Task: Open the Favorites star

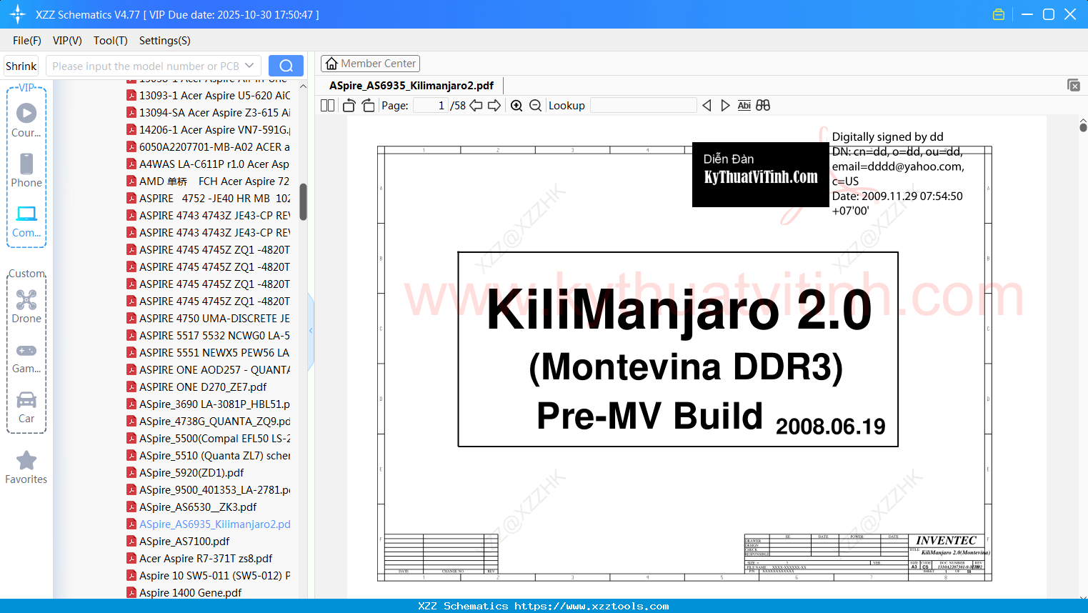Action: pyautogui.click(x=26, y=467)
